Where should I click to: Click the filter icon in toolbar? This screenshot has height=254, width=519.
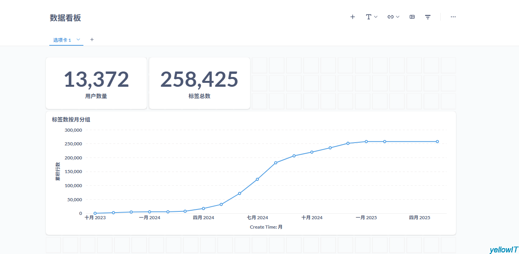pyautogui.click(x=428, y=17)
